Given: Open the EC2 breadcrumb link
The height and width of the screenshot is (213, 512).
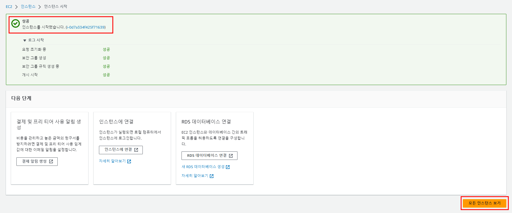Looking at the screenshot, I should (x=9, y=6).
